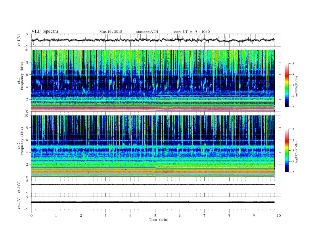Click the time axis tick label "9"
314x242 pixels.
click(x=254, y=216)
